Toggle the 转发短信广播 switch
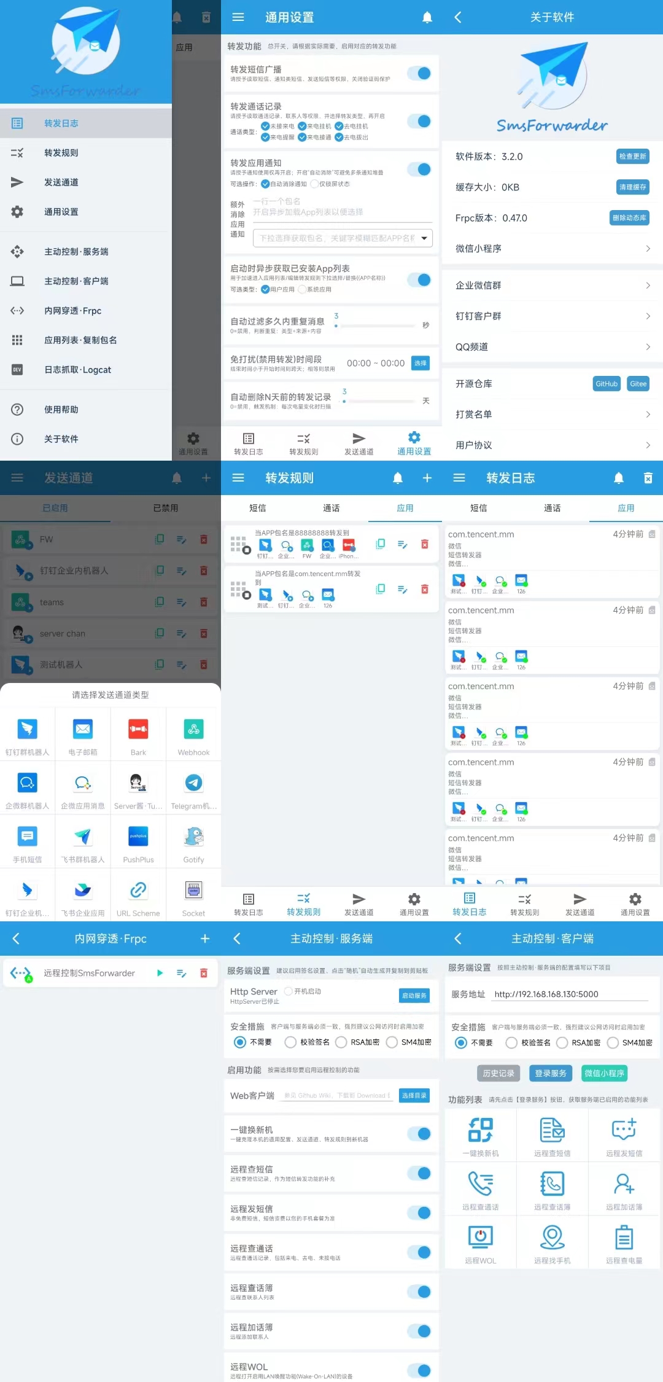The width and height of the screenshot is (663, 1382). (420, 74)
